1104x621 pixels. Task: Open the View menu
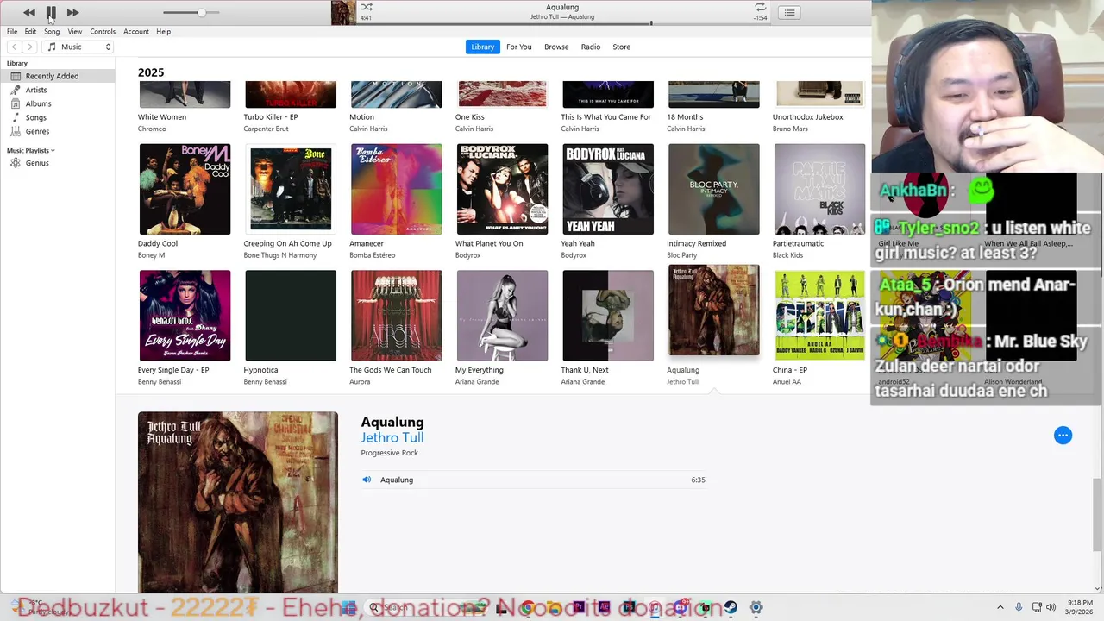click(x=75, y=32)
